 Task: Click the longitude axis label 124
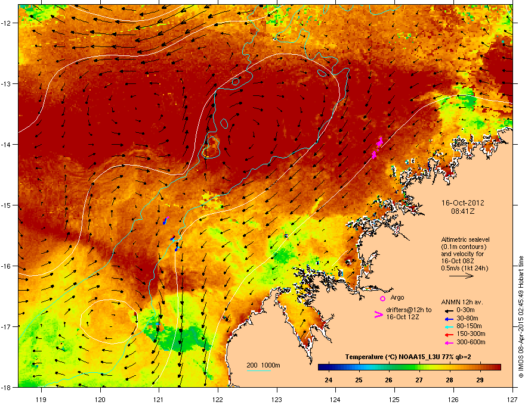(x=335, y=399)
